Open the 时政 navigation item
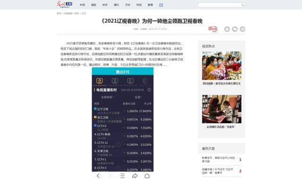Screen dimensions: 302x179 (83, 5)
